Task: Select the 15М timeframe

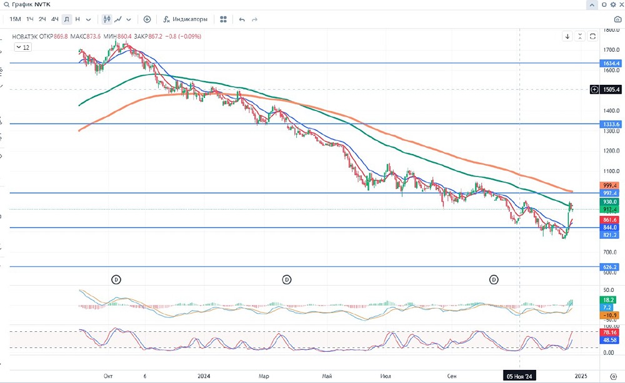Action: pos(15,19)
